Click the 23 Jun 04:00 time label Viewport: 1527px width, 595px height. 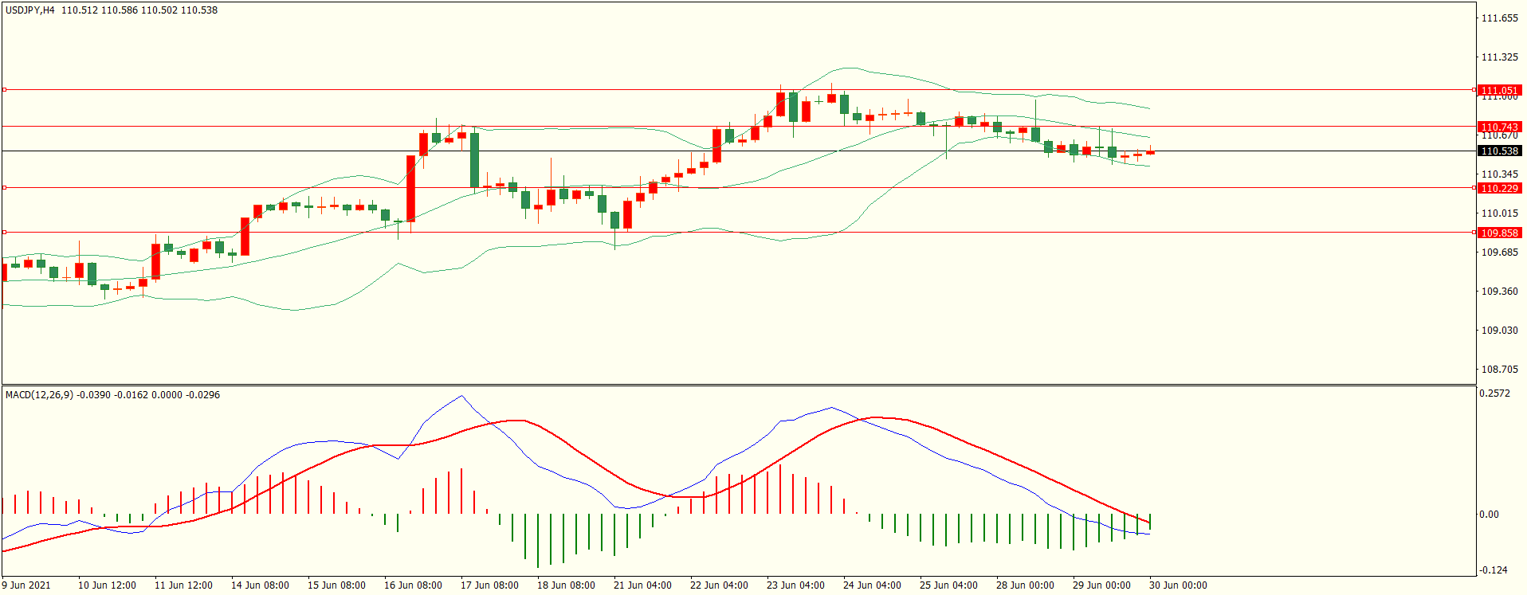click(795, 585)
